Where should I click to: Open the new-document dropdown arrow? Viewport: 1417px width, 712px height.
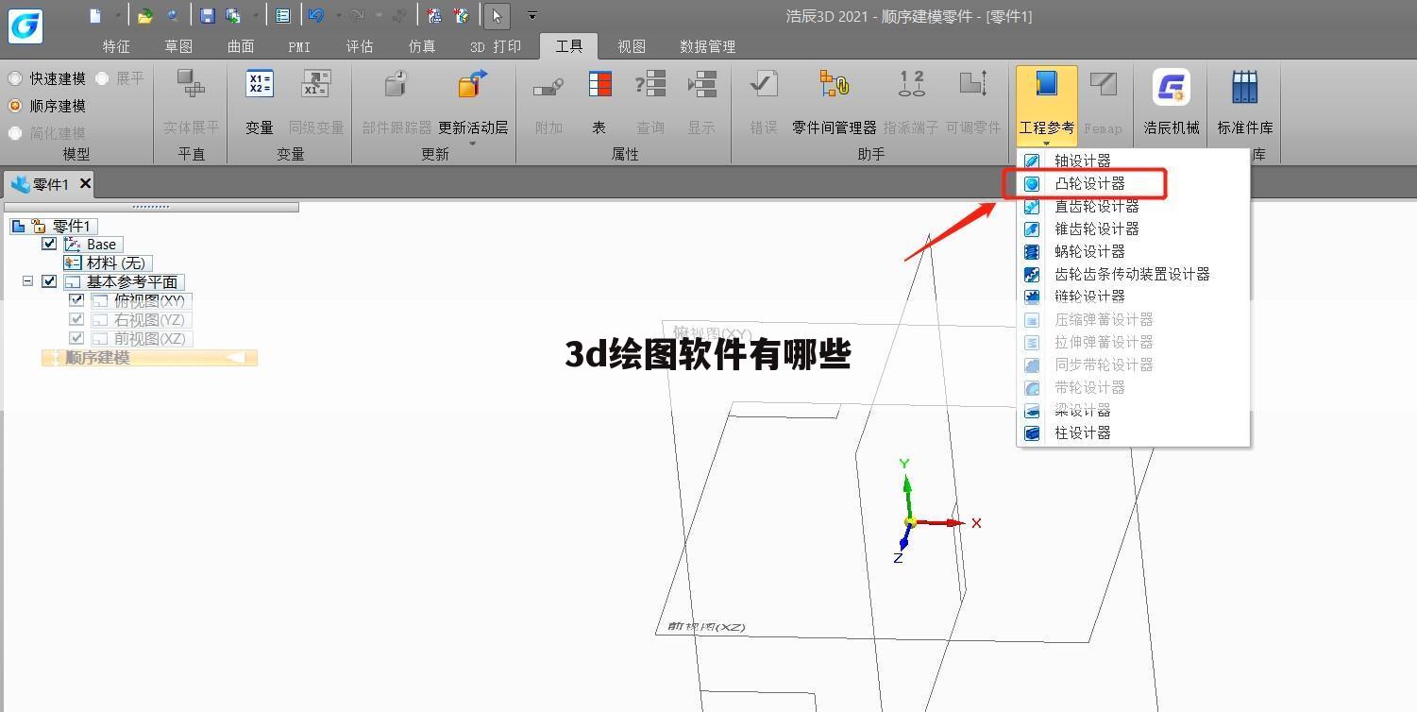117,16
